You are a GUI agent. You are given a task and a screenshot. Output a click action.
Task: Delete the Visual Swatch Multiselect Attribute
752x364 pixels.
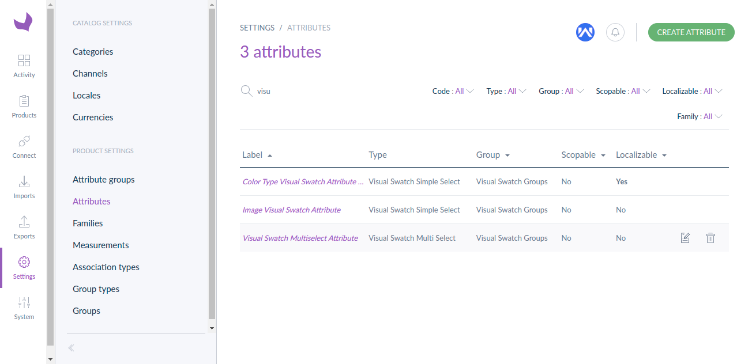click(710, 238)
